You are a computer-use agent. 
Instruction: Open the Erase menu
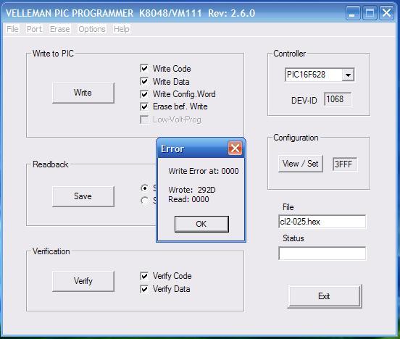(59, 29)
